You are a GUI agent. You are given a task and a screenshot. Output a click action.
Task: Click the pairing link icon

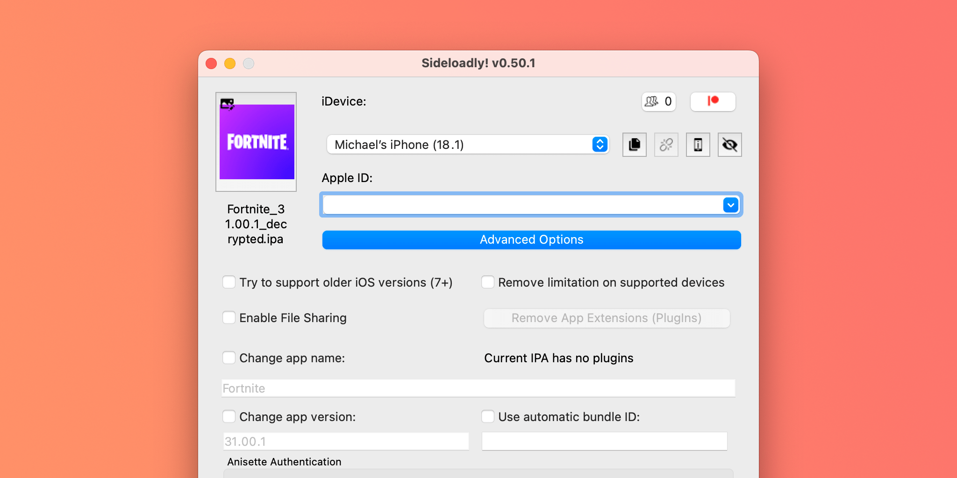click(666, 145)
